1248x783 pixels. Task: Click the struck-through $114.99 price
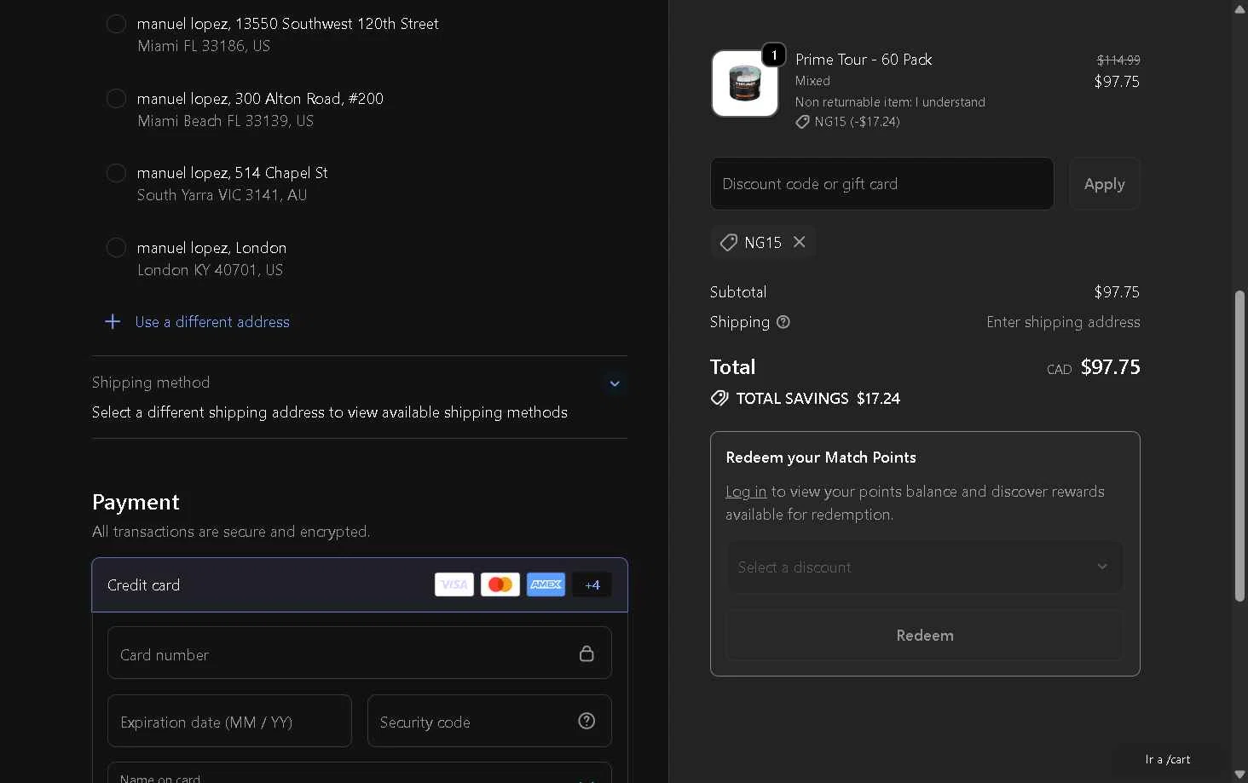pos(1118,60)
